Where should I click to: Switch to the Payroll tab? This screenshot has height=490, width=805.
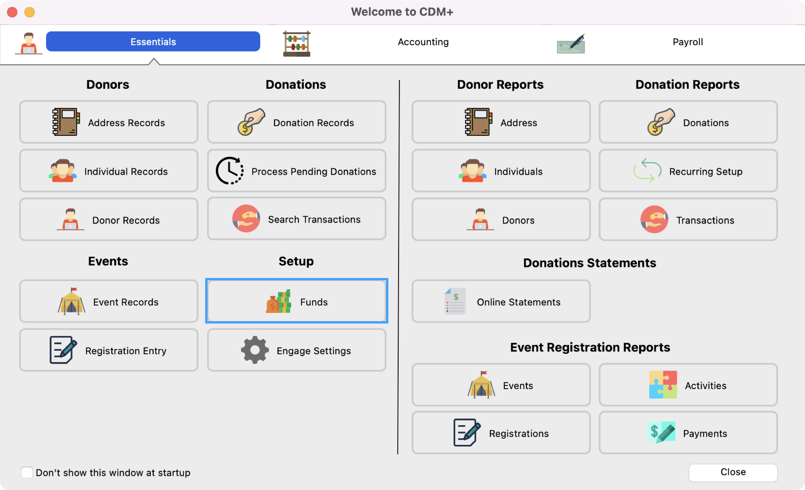(687, 42)
